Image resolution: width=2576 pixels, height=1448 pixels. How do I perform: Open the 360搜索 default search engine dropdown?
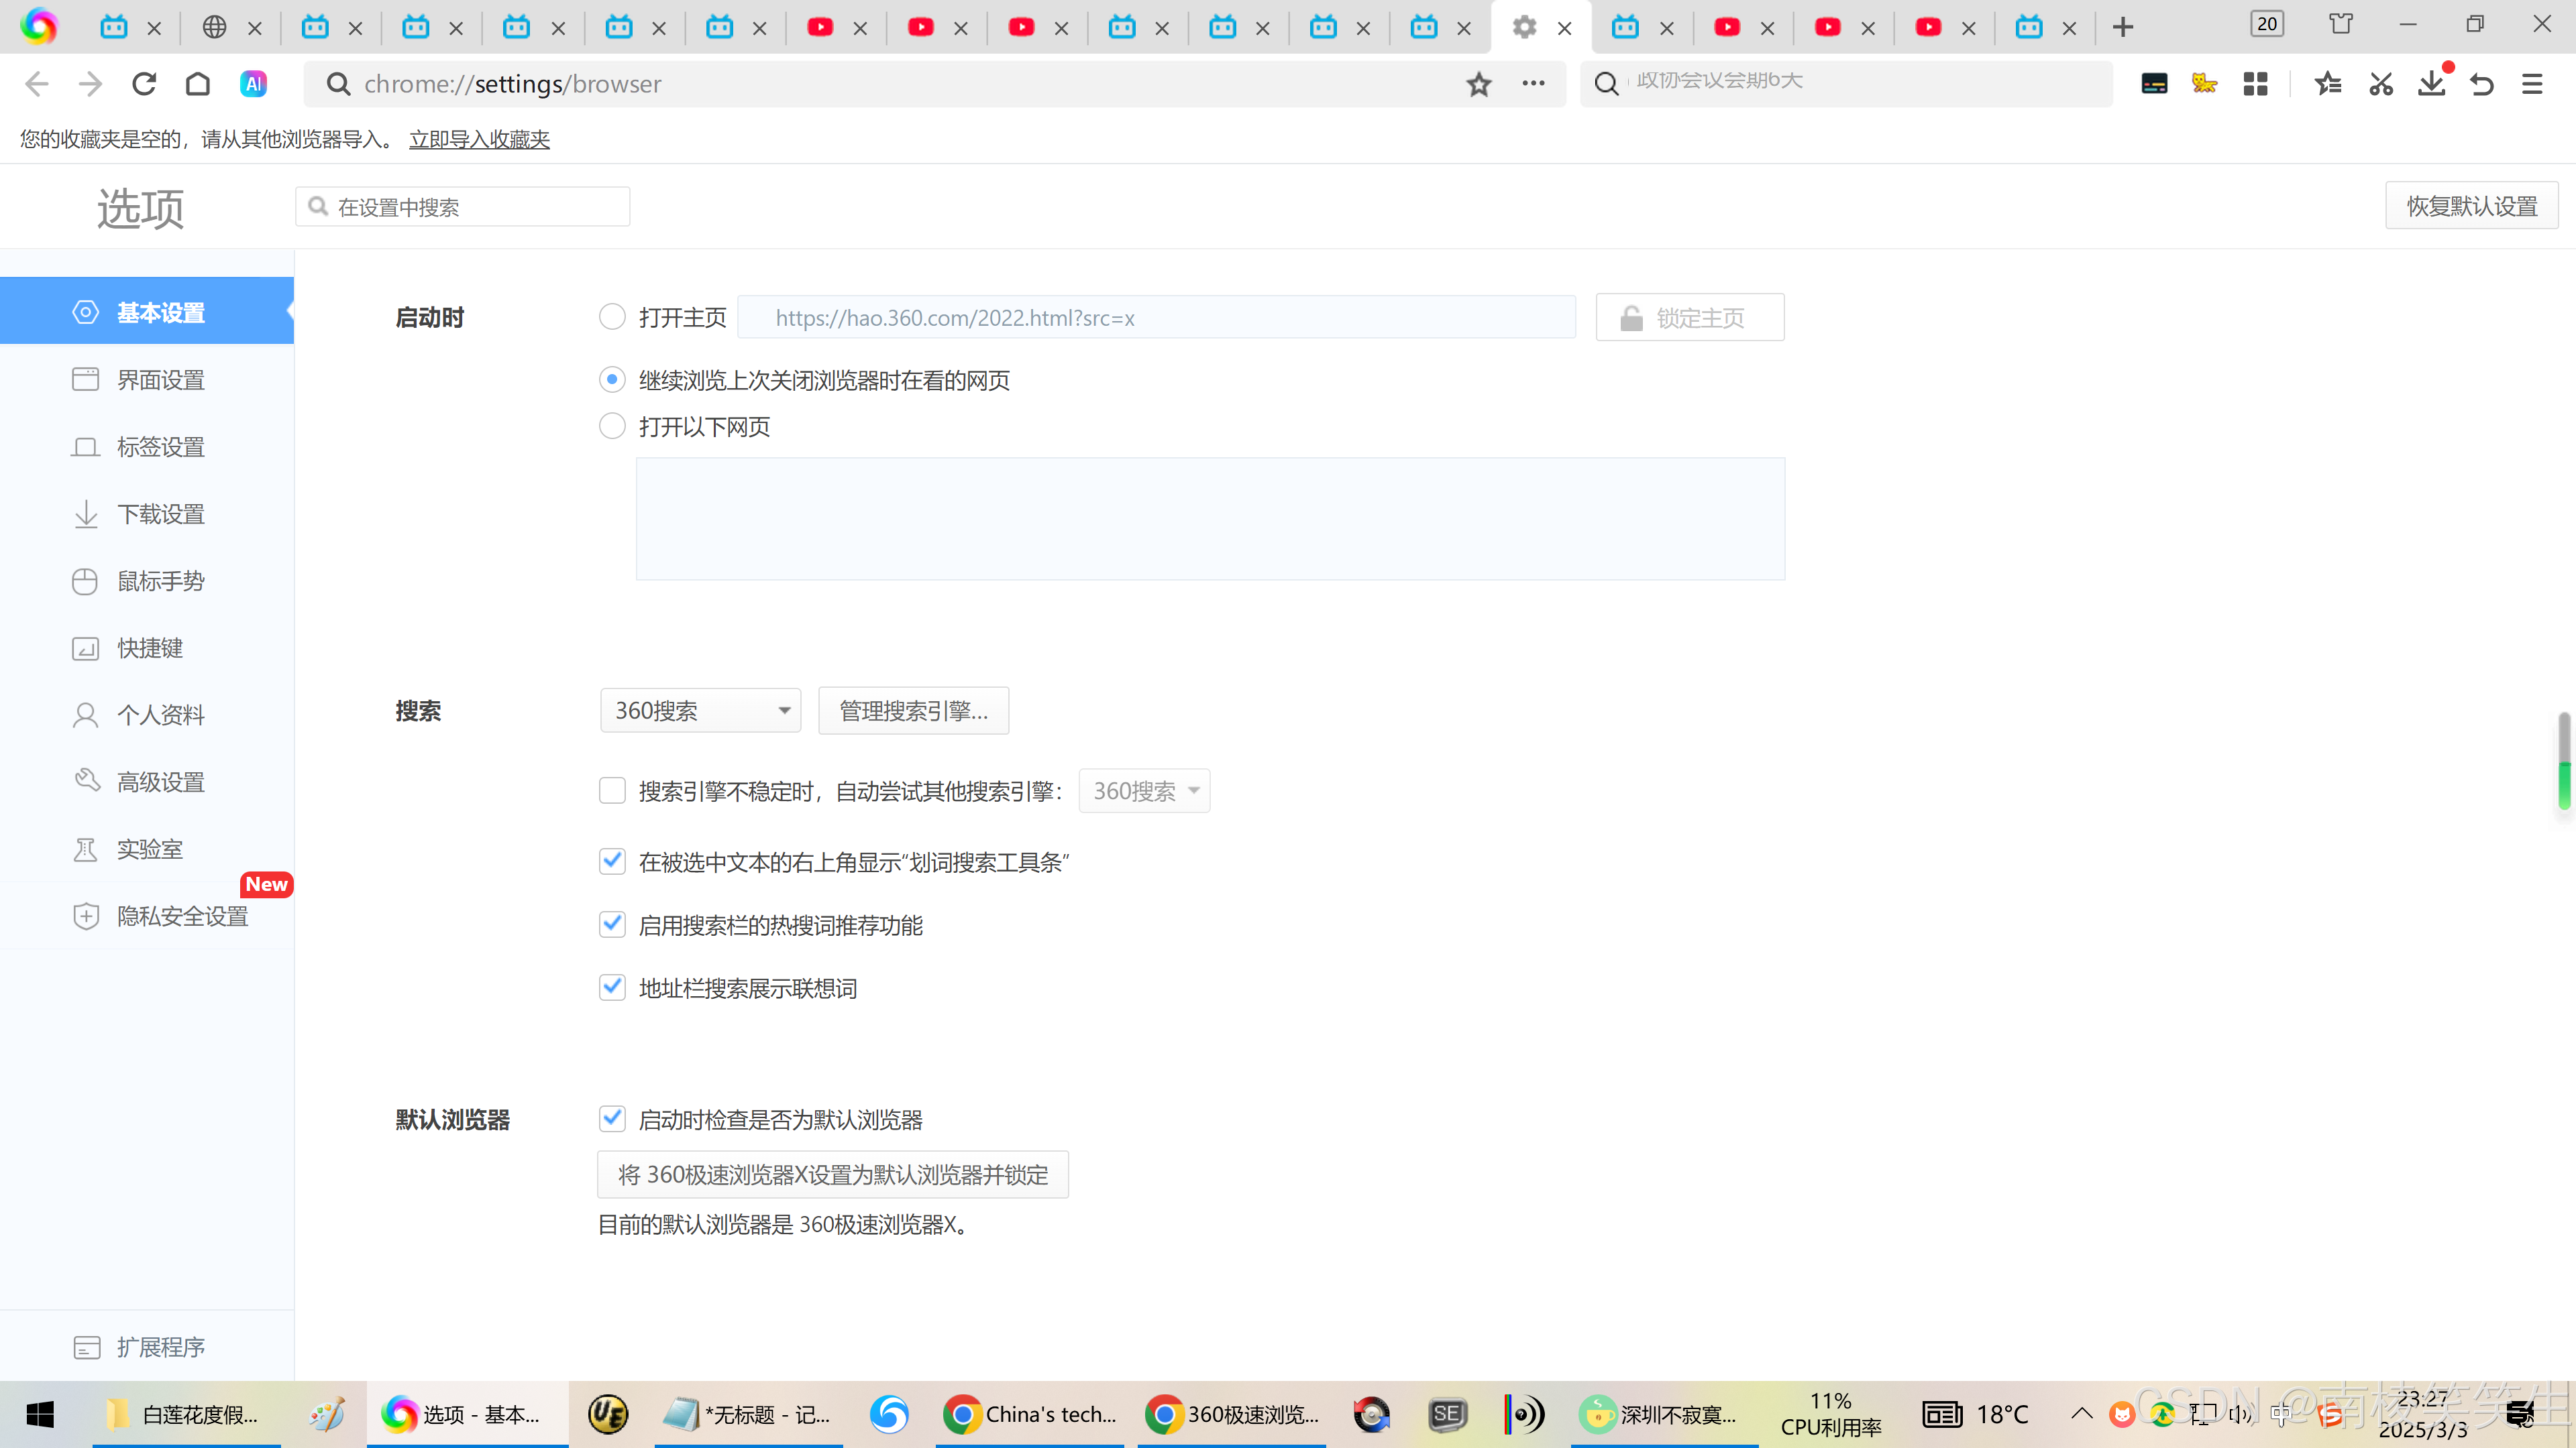[x=700, y=711]
